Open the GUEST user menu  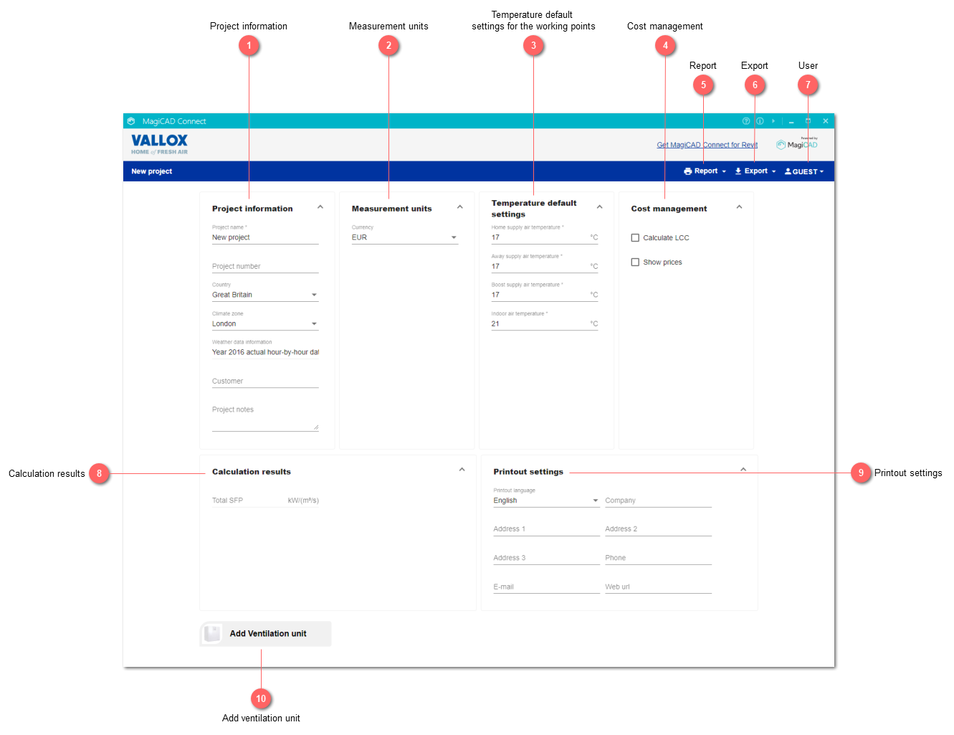[804, 171]
